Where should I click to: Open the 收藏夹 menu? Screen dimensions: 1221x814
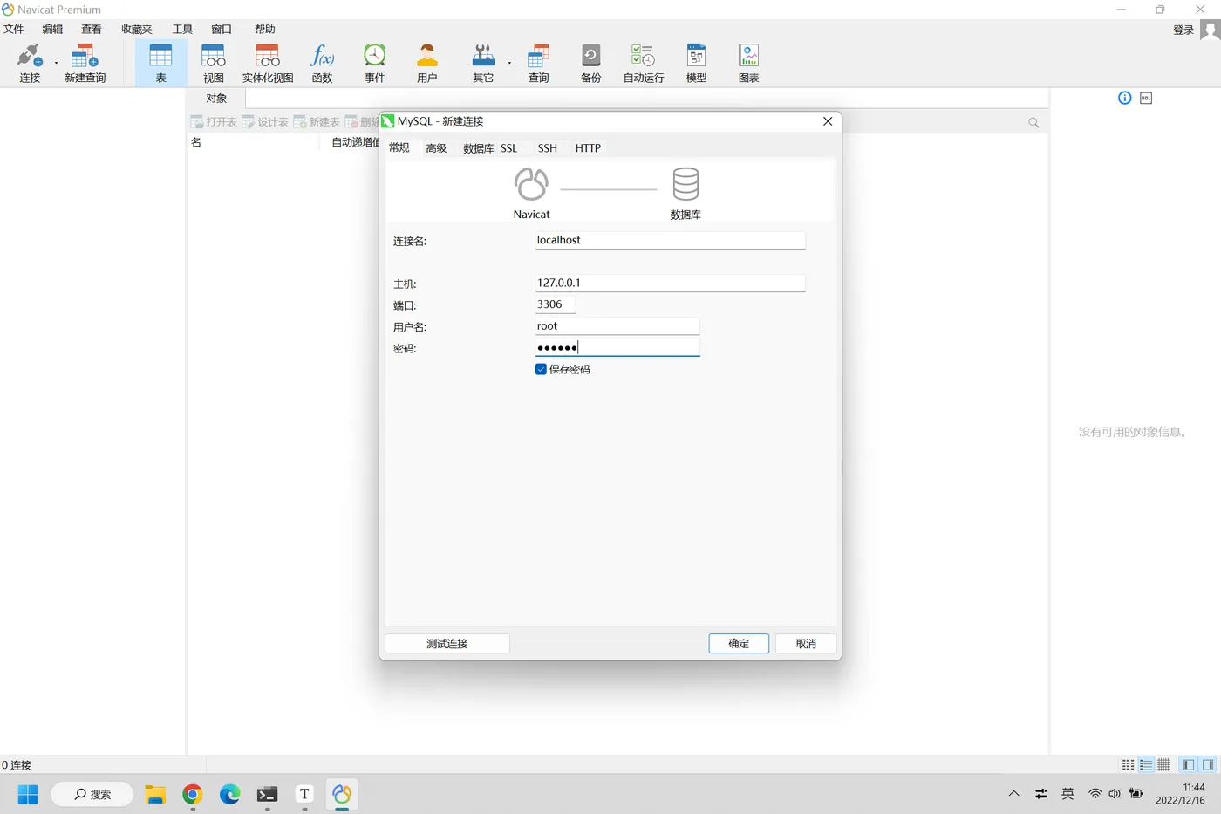click(x=137, y=30)
